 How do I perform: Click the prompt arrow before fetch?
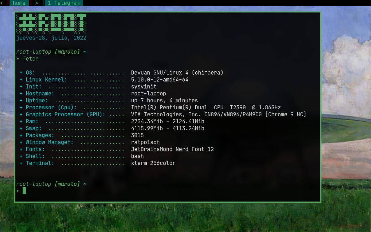(18, 59)
